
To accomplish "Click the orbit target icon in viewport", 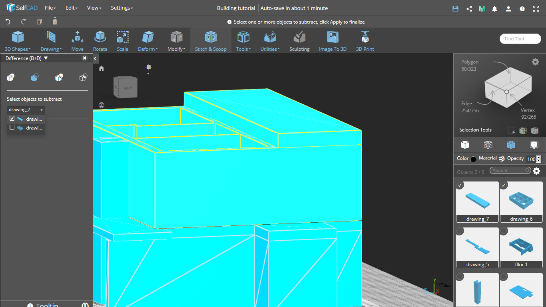I will pos(102,105).
